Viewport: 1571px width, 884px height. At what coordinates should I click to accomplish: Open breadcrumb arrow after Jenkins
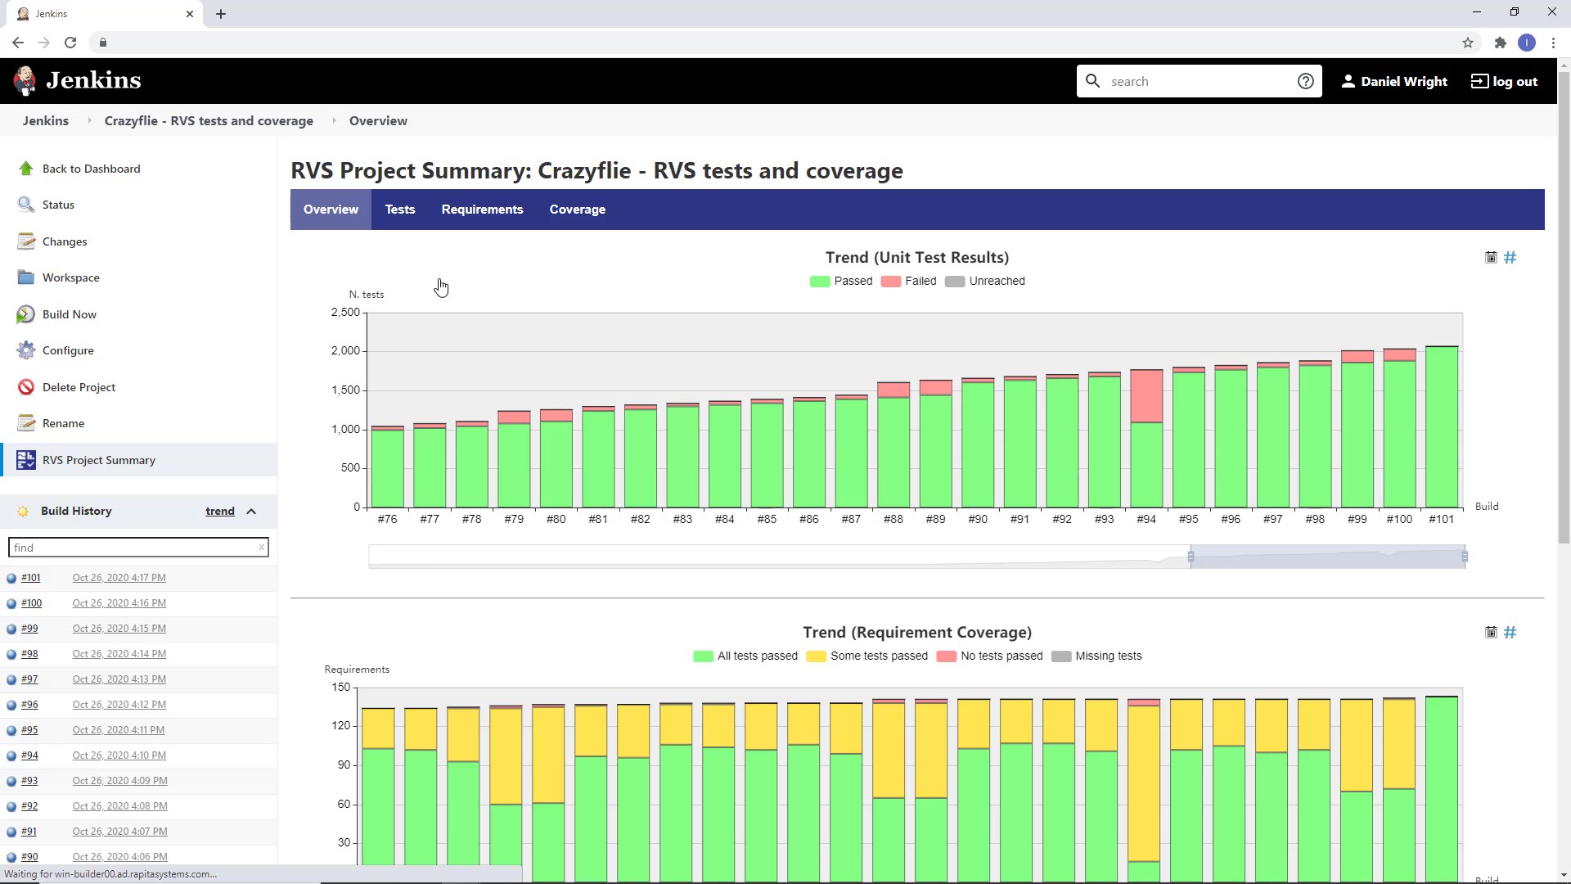coord(89,120)
